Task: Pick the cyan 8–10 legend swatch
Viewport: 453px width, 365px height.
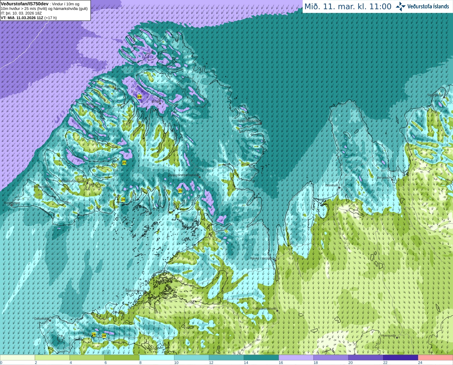Action: click(x=157, y=358)
